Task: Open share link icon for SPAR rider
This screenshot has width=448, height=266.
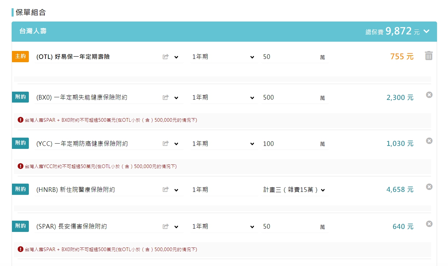Action: tap(166, 227)
